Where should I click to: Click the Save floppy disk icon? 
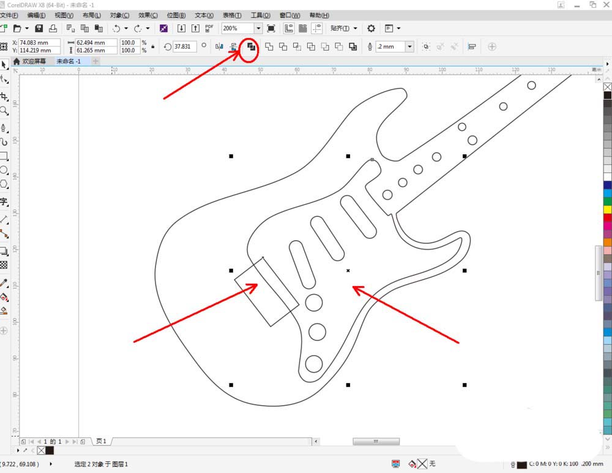(39, 28)
